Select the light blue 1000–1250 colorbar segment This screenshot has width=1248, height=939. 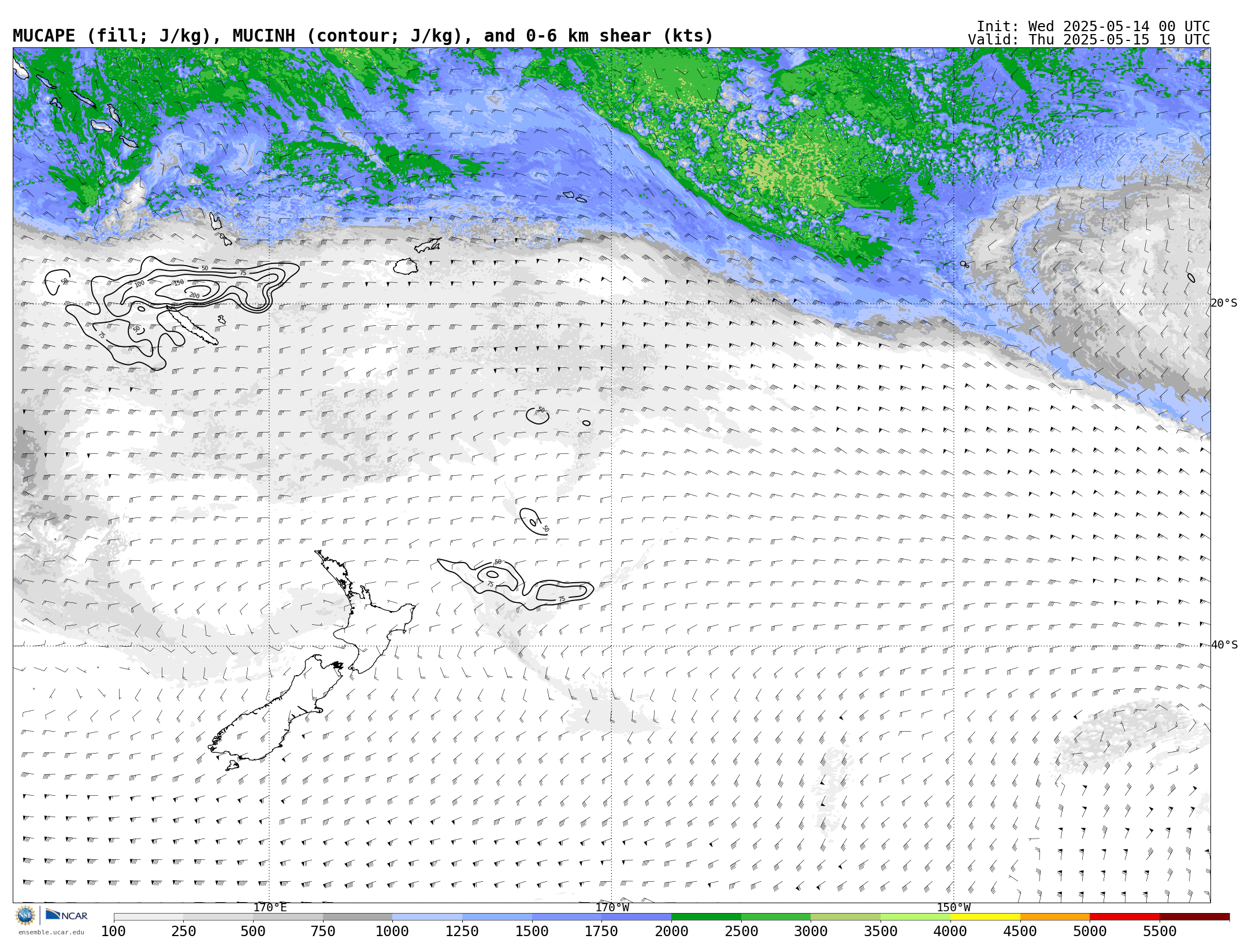pyautogui.click(x=428, y=917)
